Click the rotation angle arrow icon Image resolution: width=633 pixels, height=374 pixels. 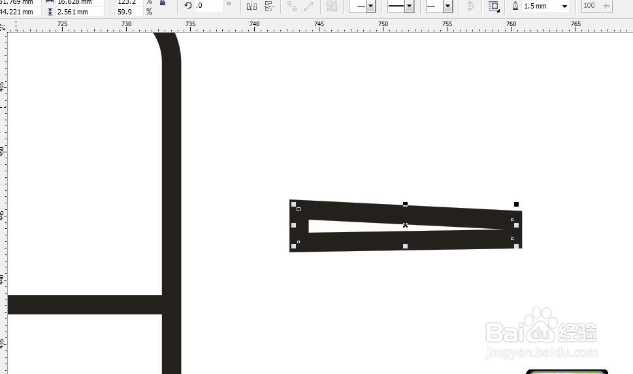(188, 5)
